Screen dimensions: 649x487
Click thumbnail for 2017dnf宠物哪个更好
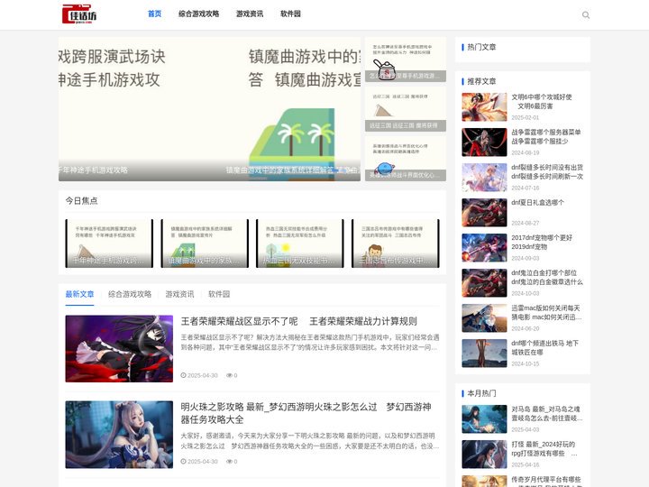(x=484, y=248)
